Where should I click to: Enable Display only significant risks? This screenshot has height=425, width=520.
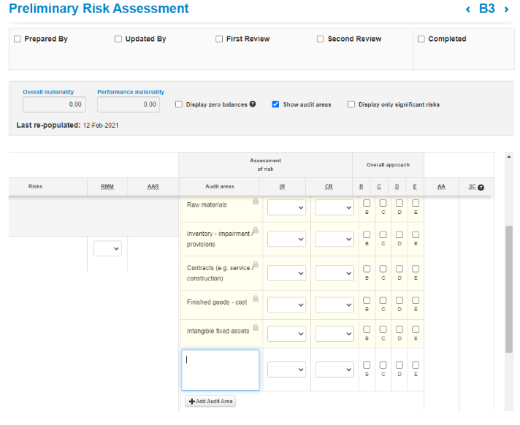[351, 104]
